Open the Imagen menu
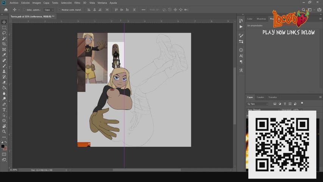Screen dimensions: 323x182 pyautogui.click(x=36, y=3)
